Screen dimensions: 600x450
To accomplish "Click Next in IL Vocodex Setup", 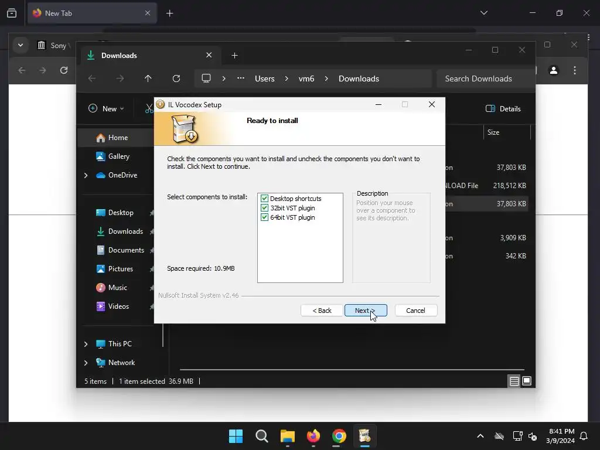I will point(366,311).
